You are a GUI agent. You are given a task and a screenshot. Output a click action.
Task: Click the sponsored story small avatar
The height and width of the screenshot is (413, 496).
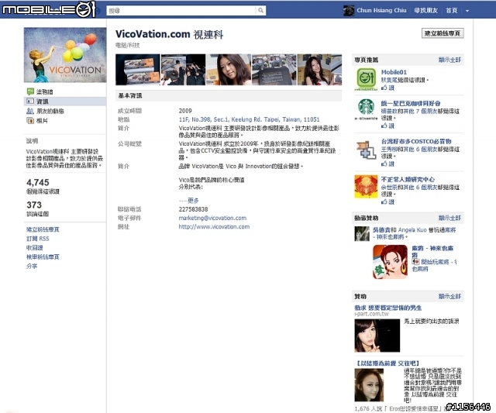[x=362, y=234]
